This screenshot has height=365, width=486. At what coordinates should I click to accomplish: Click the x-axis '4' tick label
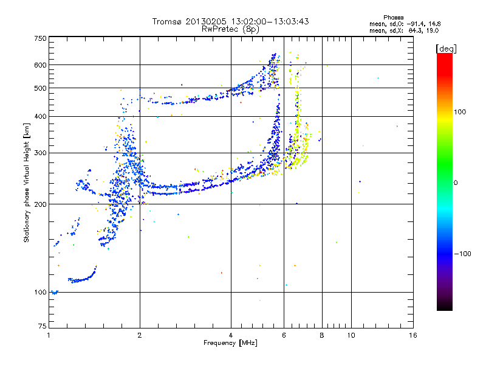231,335
